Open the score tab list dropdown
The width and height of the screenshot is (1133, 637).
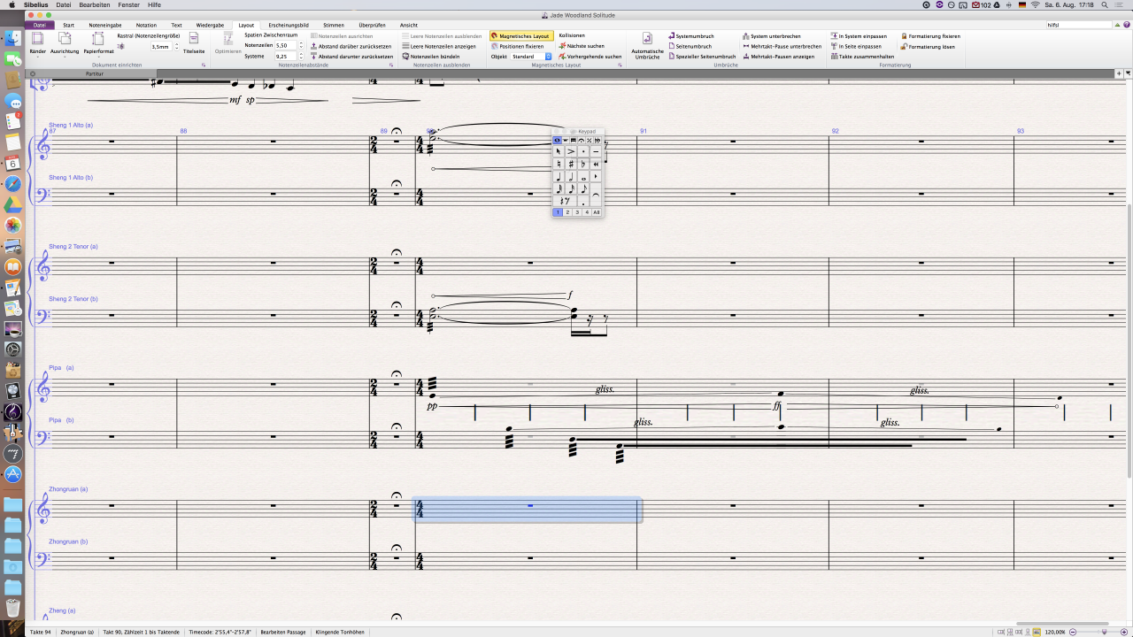[1128, 73]
